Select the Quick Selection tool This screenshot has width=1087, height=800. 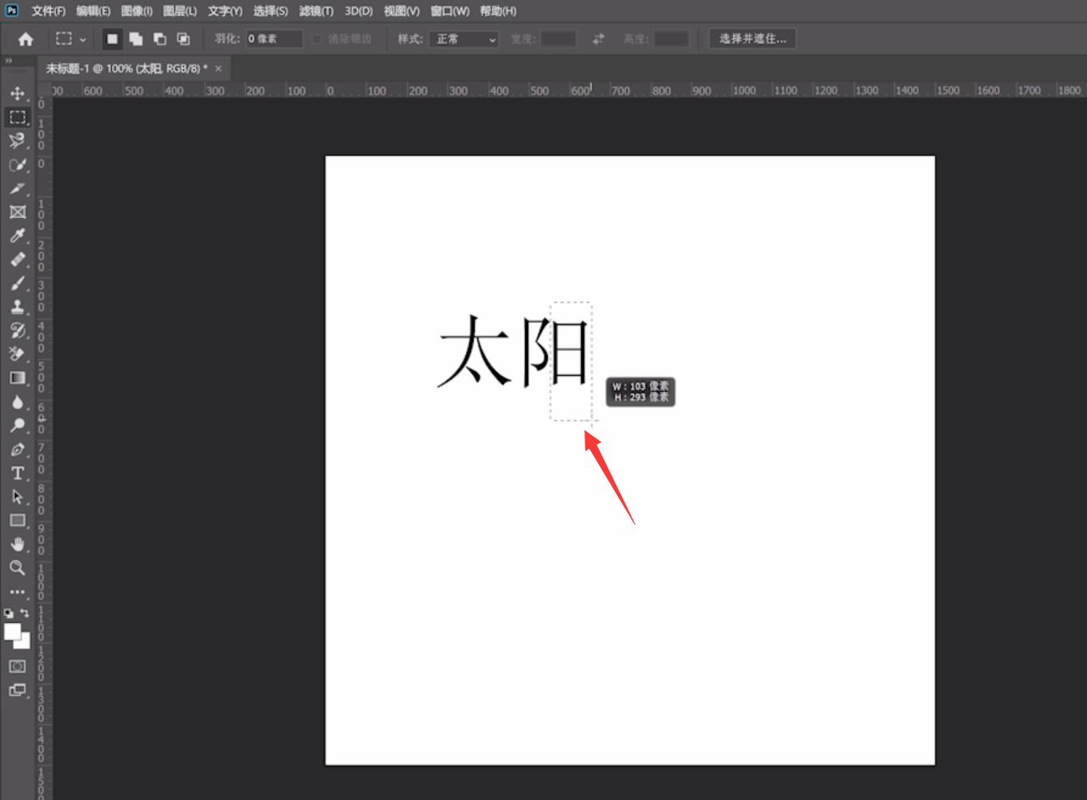click(17, 165)
